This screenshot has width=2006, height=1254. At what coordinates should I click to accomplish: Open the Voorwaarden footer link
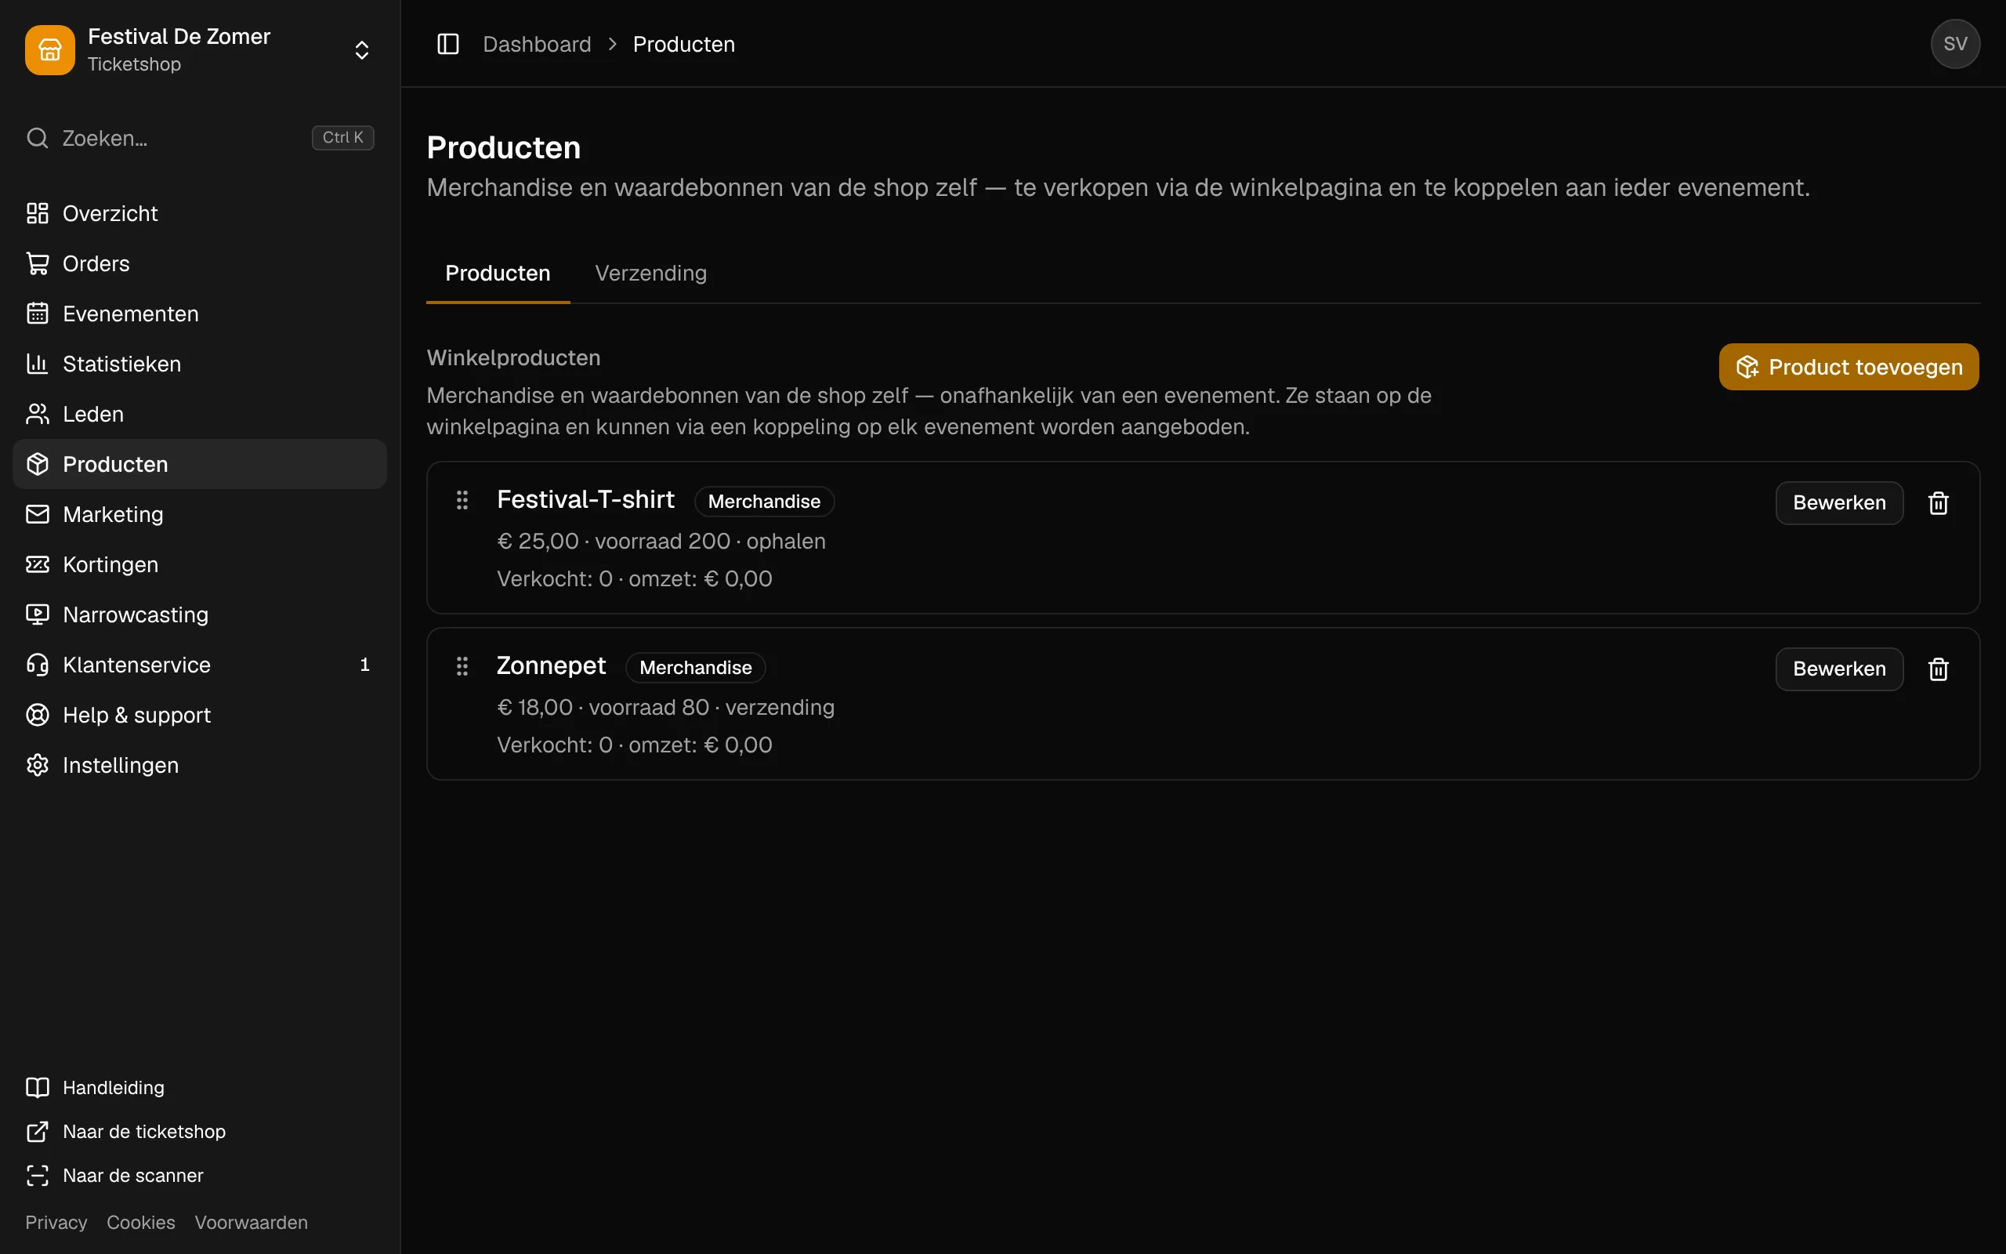click(252, 1223)
